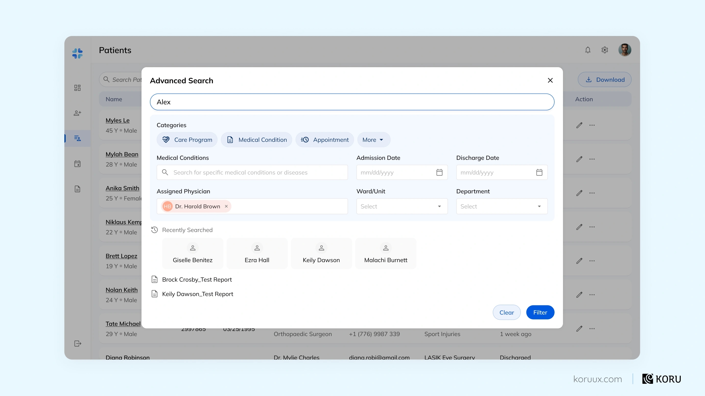Select the Medical Condition category
This screenshot has height=396, width=705.
[256, 140]
